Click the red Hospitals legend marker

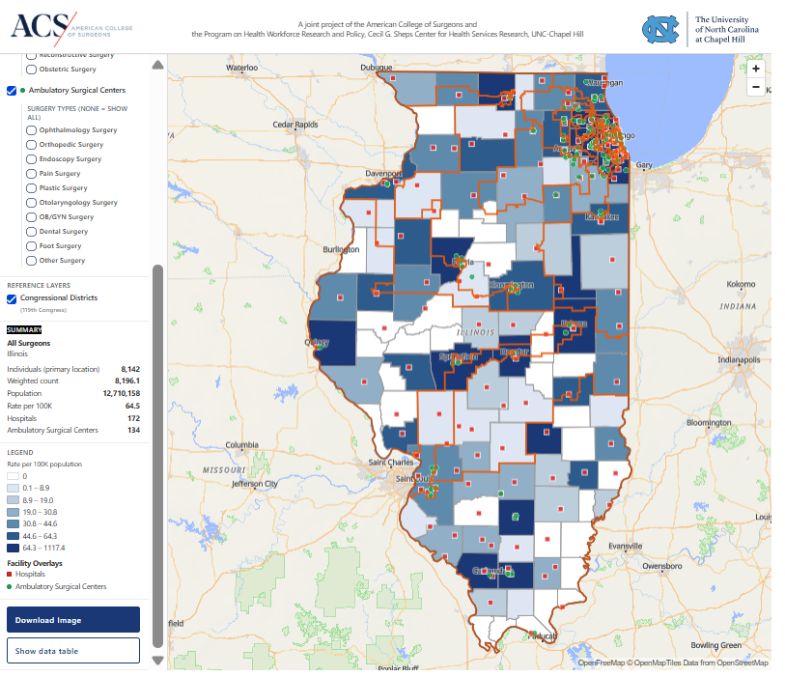(x=9, y=575)
